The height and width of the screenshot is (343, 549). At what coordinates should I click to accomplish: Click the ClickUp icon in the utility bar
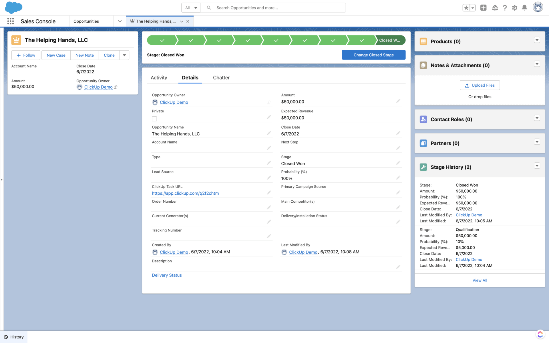click(x=540, y=334)
